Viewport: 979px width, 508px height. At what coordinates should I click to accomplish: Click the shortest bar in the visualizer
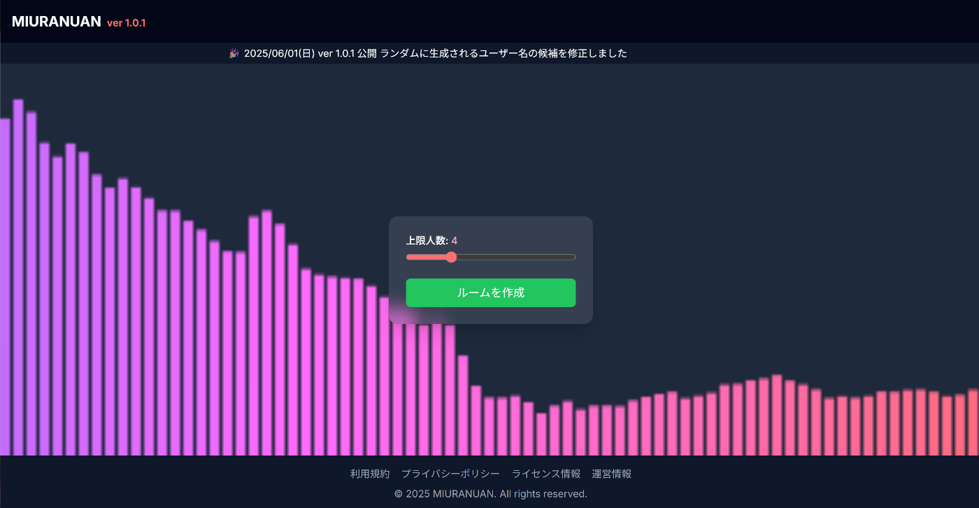541,435
